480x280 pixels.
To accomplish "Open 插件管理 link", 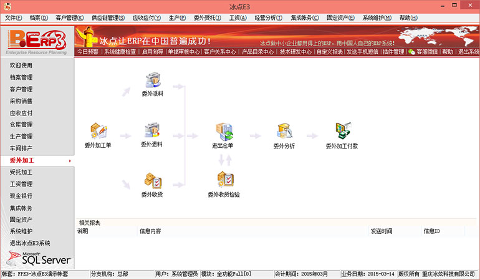I will (x=393, y=52).
